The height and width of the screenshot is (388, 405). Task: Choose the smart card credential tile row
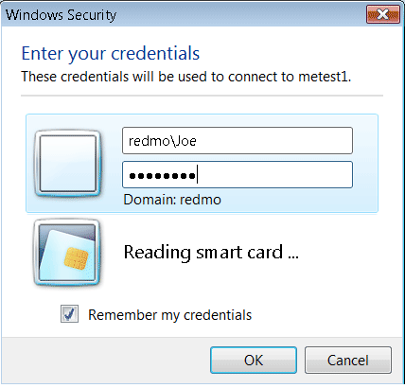click(x=202, y=253)
